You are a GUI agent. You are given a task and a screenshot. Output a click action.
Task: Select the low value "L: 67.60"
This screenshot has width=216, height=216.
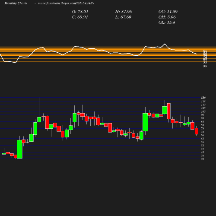click(x=123, y=17)
